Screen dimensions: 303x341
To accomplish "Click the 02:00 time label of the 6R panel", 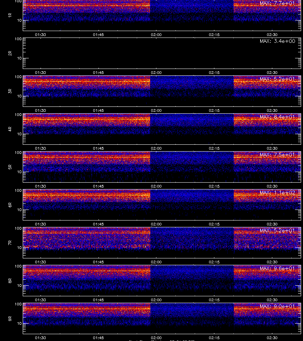I will click(156, 224).
